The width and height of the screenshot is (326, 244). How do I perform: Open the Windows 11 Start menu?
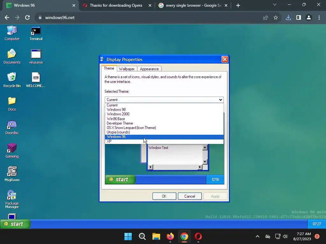point(128,236)
